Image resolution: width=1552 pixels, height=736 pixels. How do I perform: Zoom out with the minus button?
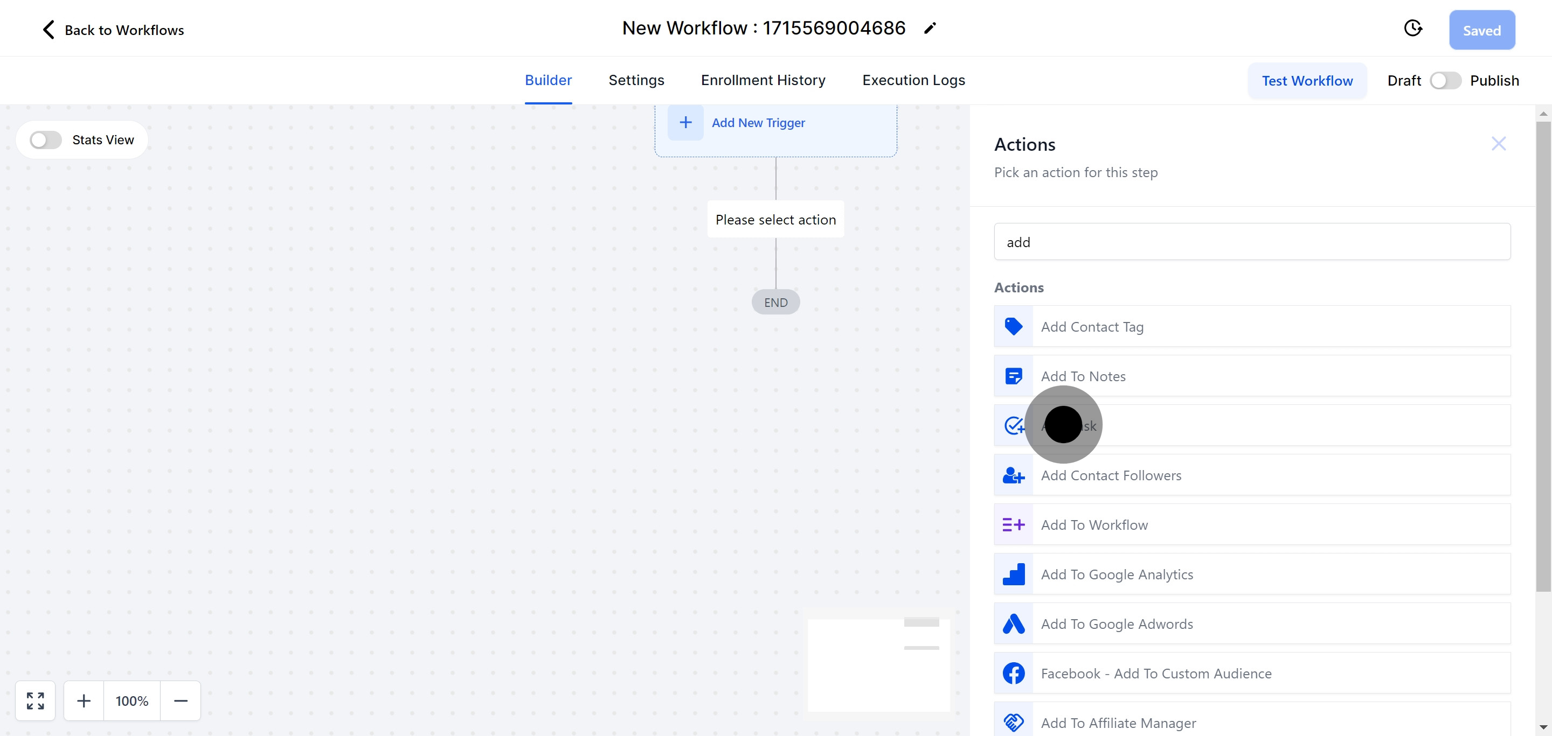tap(181, 701)
